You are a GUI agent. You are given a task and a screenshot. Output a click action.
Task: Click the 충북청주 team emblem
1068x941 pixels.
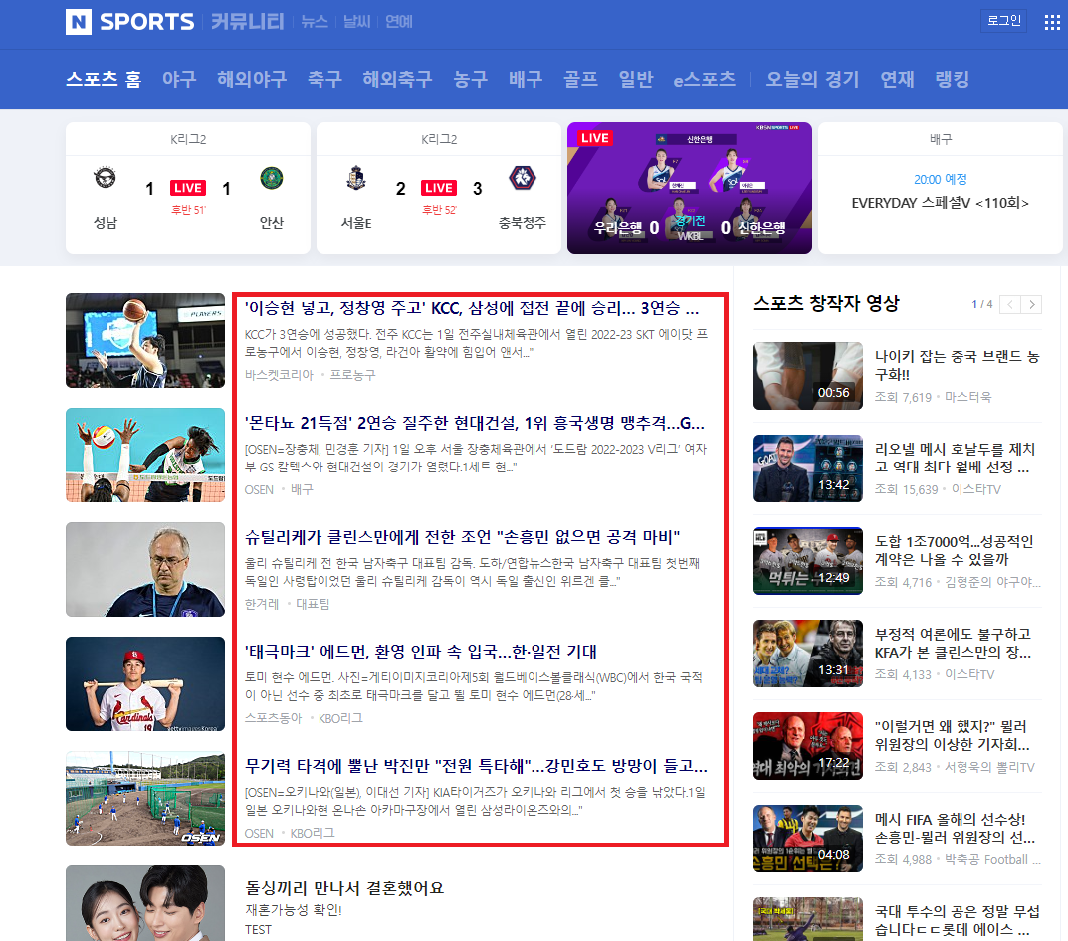(x=523, y=178)
